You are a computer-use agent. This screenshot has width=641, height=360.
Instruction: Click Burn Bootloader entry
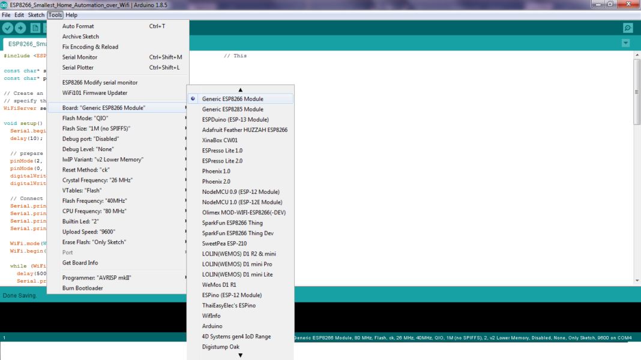[x=82, y=288]
